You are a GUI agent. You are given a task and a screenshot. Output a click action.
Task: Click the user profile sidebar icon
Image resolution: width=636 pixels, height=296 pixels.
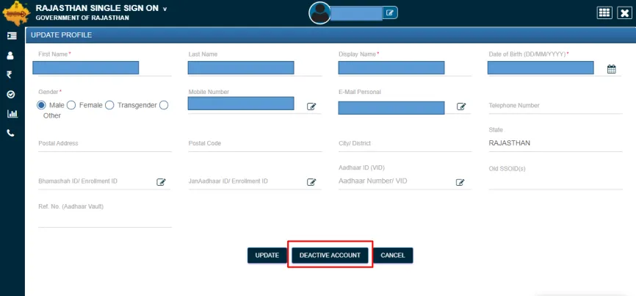tap(11, 55)
